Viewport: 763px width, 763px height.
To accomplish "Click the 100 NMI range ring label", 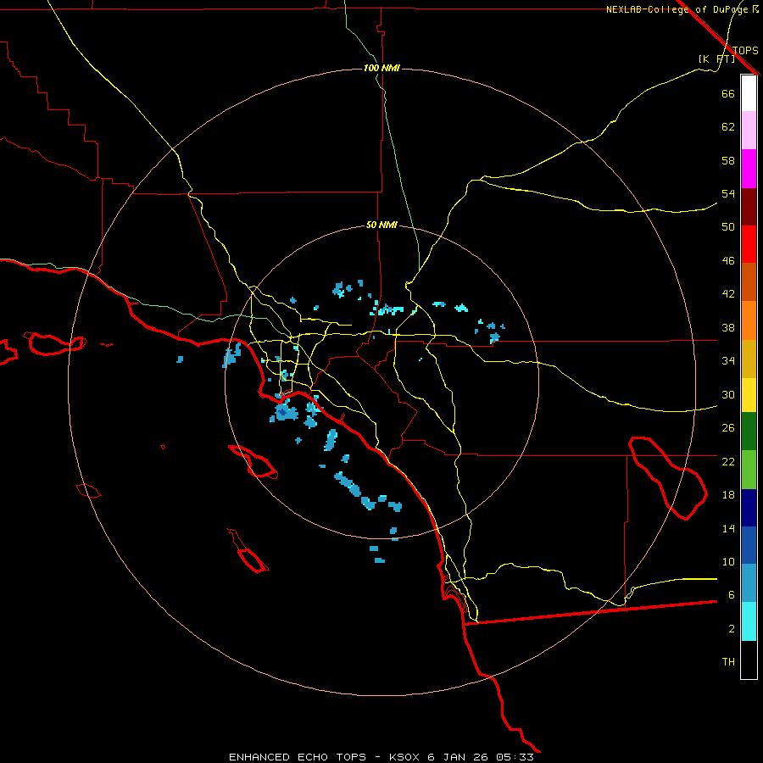I will pyautogui.click(x=381, y=68).
